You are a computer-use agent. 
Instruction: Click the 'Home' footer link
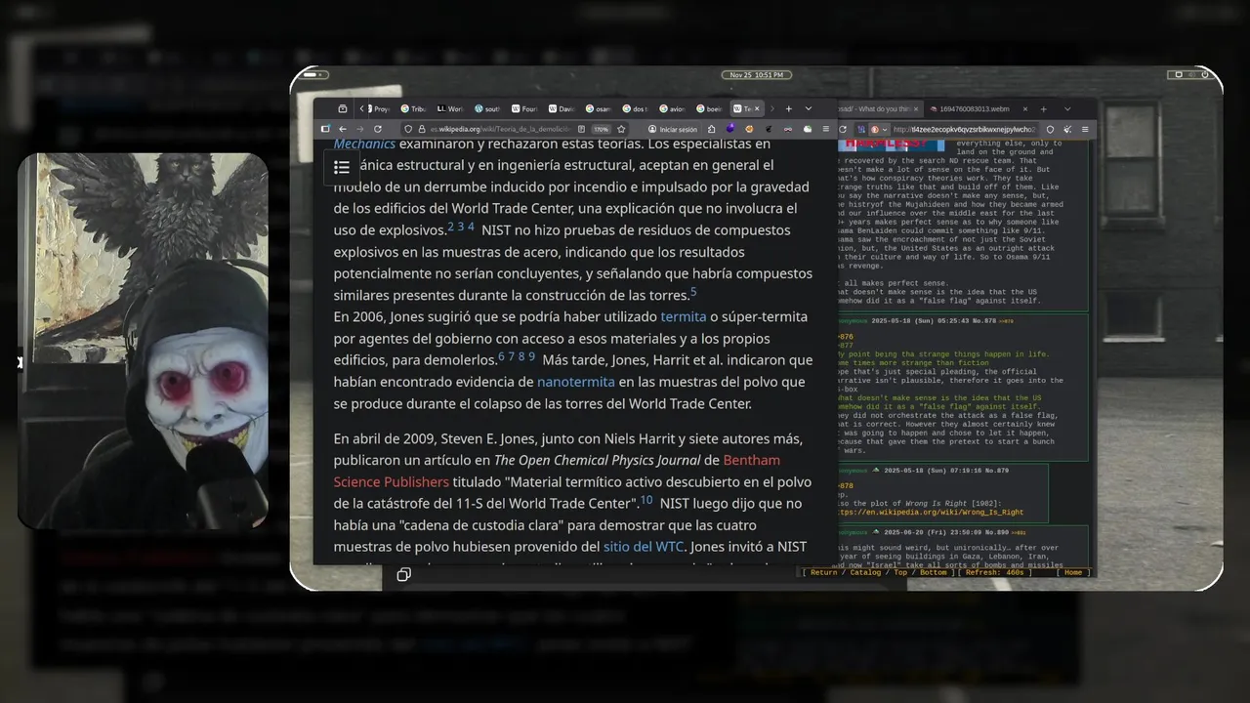point(1073,572)
